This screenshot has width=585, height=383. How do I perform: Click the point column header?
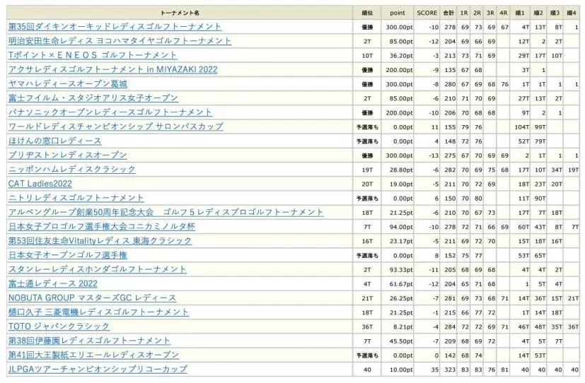[x=398, y=13]
